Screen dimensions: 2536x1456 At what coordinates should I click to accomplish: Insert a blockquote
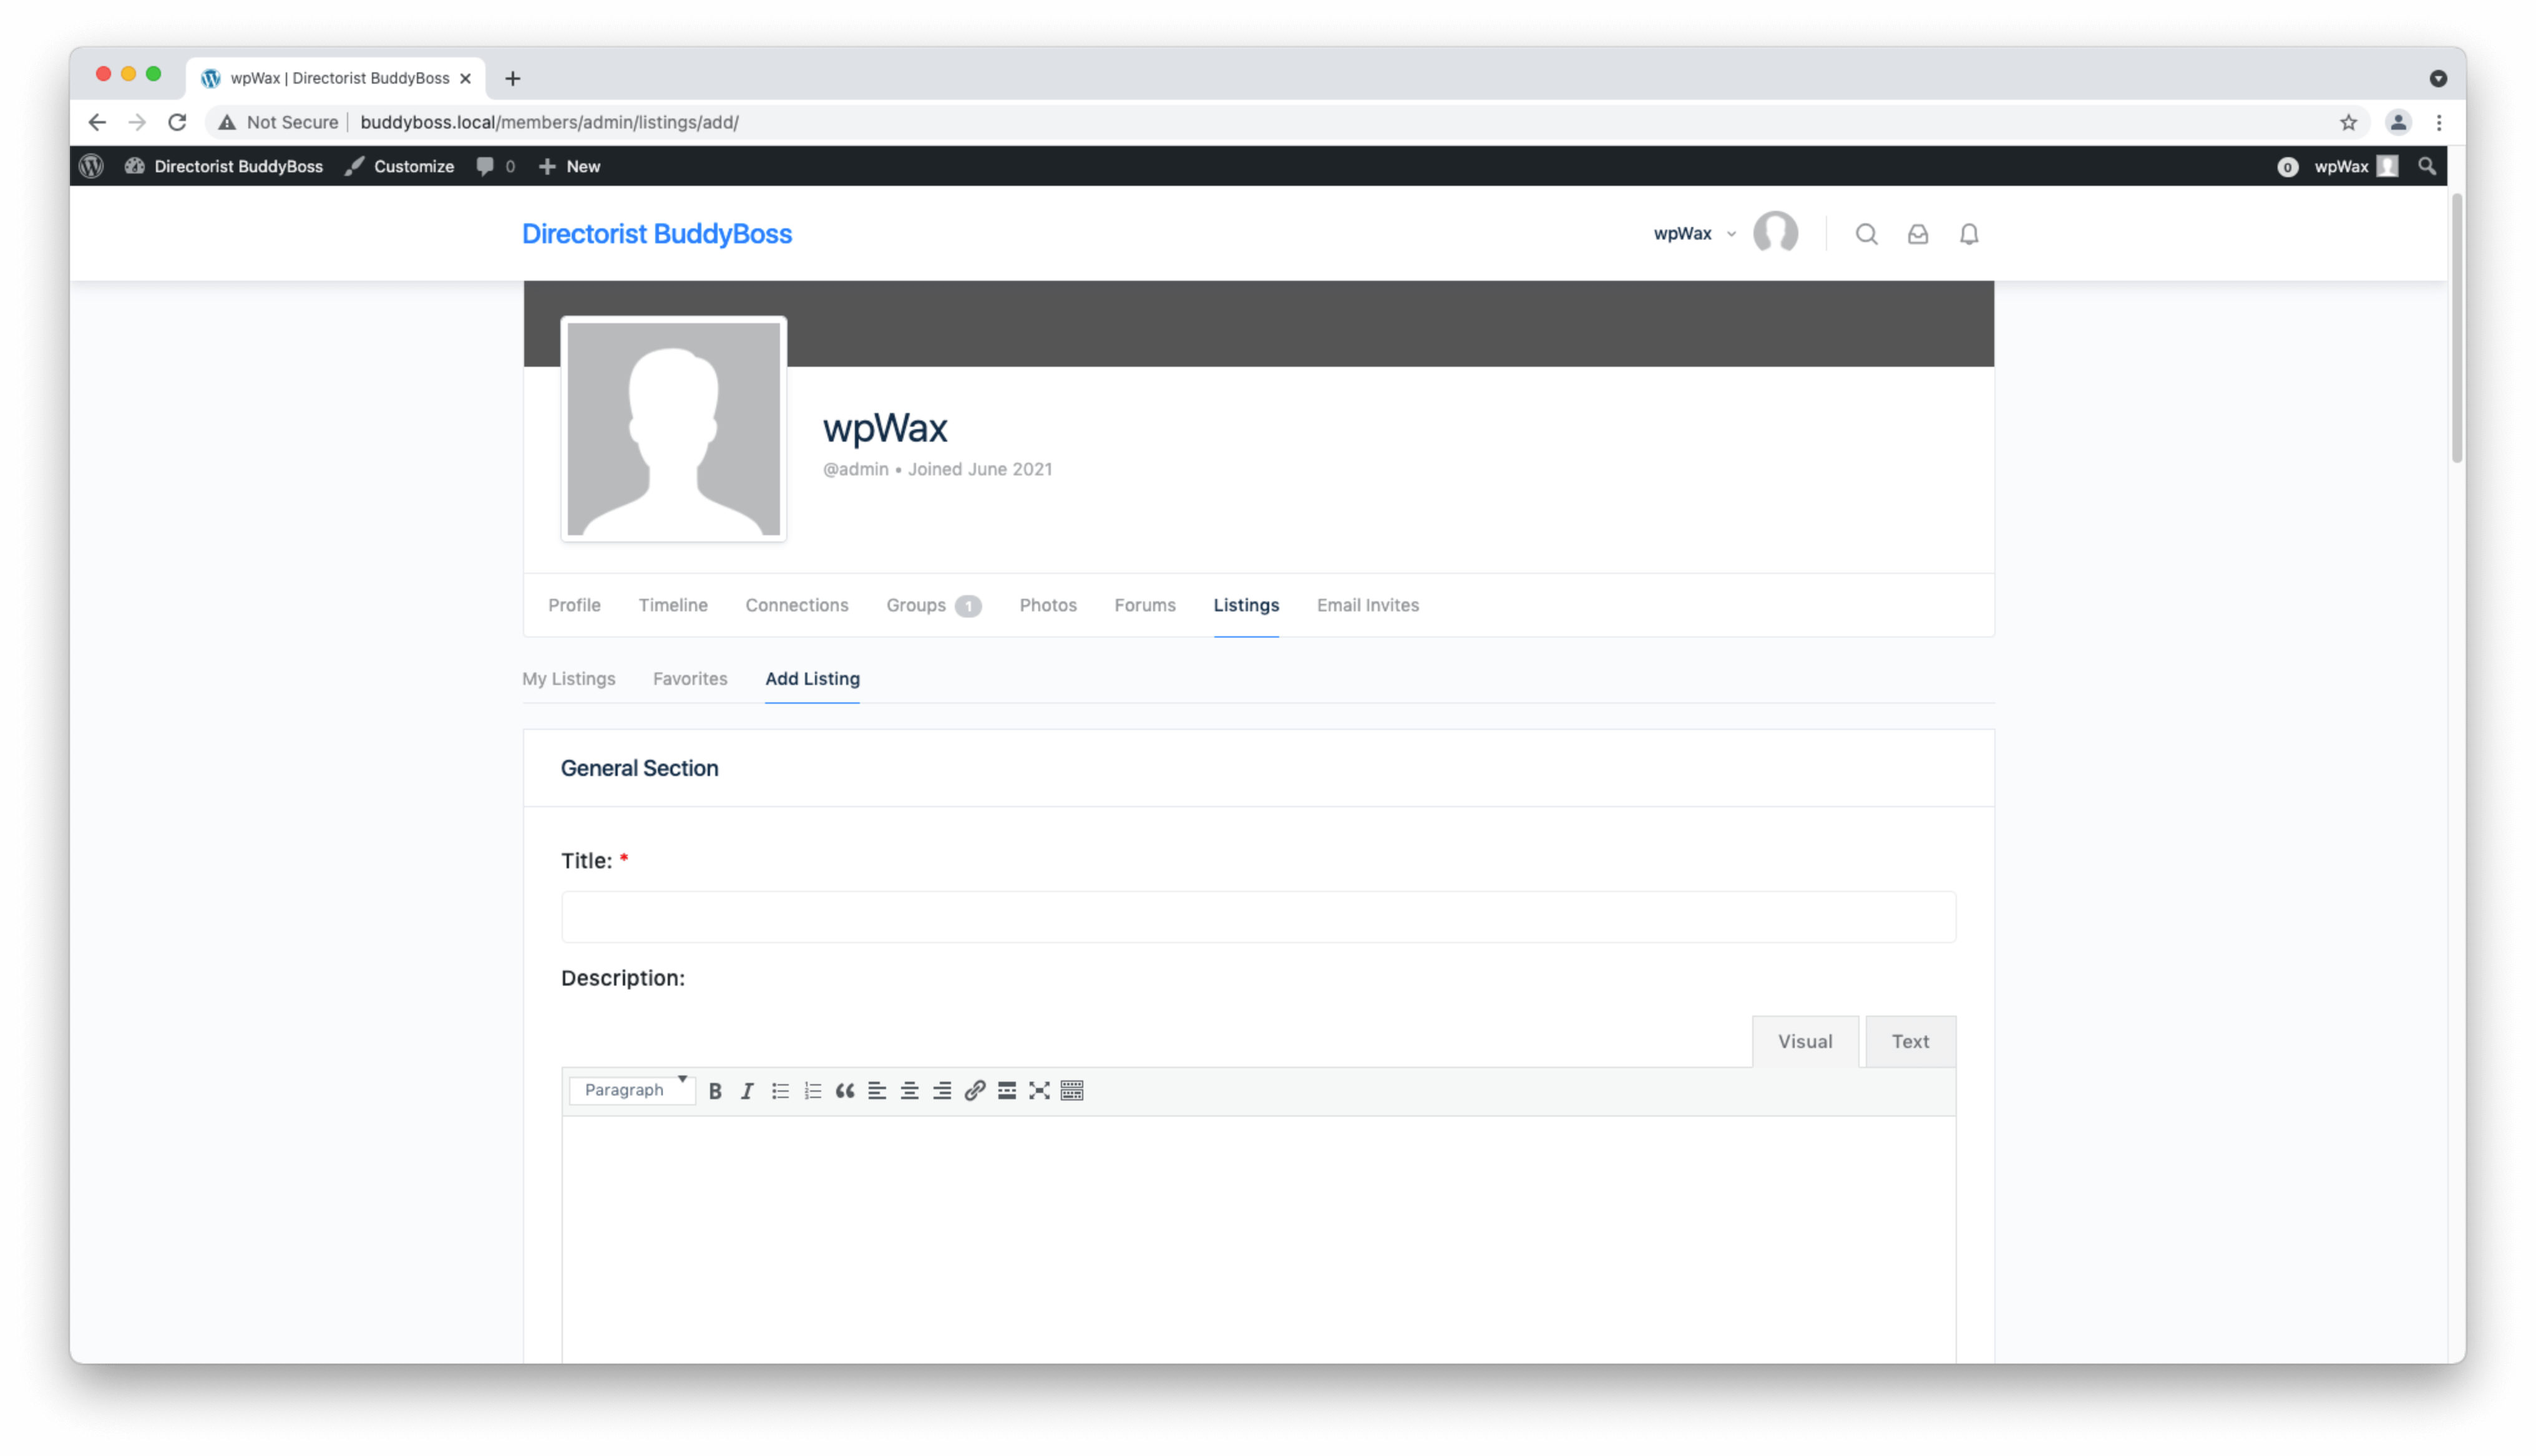[845, 1090]
